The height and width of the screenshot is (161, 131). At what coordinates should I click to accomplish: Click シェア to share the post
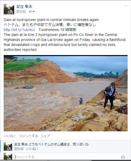pyautogui.click(x=45, y=136)
